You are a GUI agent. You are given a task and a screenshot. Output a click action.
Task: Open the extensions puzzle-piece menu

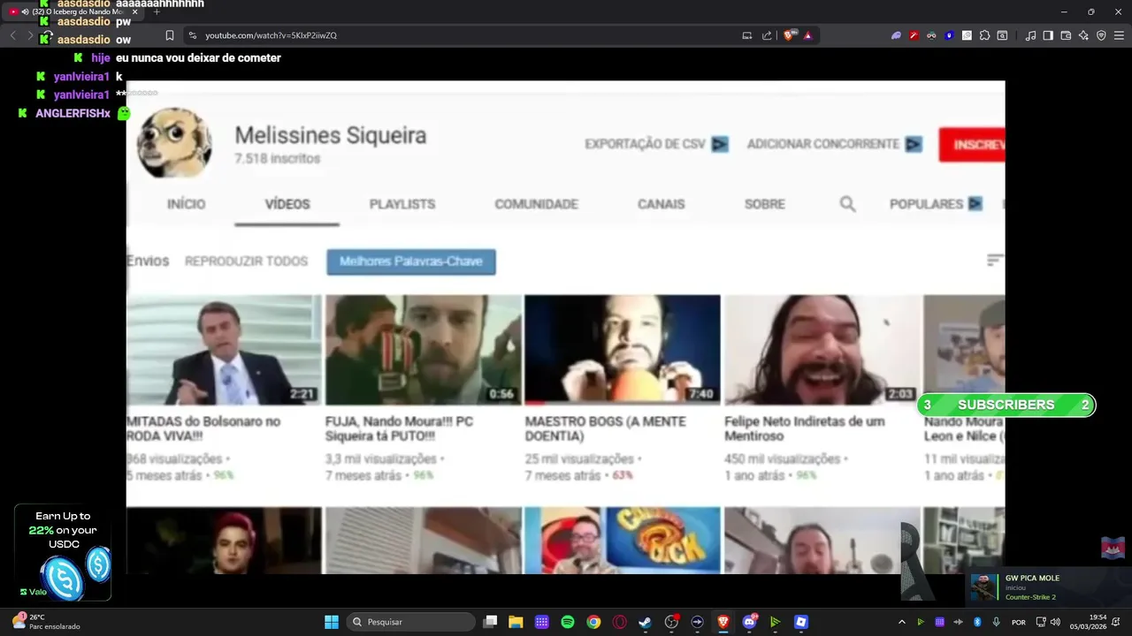pyautogui.click(x=984, y=35)
